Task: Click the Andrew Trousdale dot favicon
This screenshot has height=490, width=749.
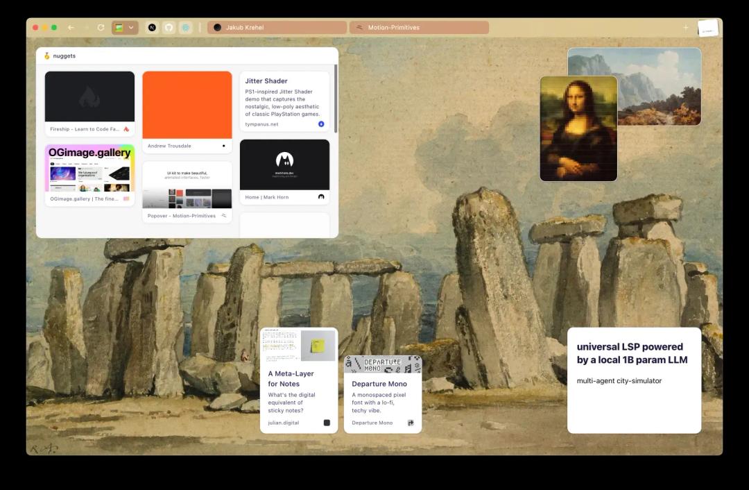Action: click(x=223, y=146)
